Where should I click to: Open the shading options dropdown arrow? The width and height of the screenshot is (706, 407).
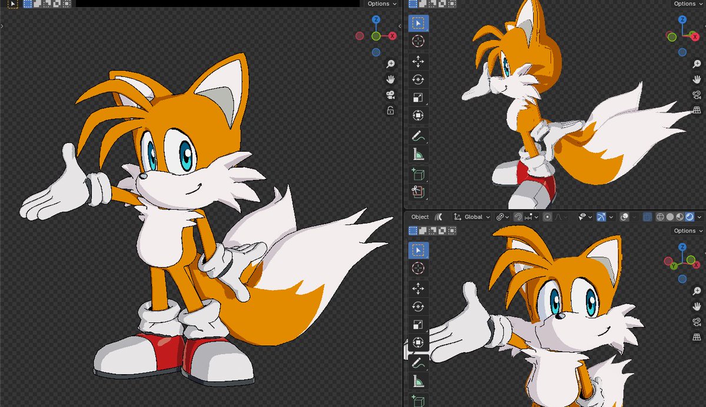click(x=700, y=217)
